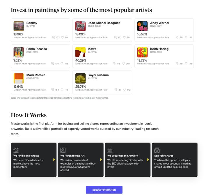Click the comment icon on Keith Haring's card
Image resolution: width=215 pixels, height=195 pixels.
pyautogui.click(x=177, y=64)
